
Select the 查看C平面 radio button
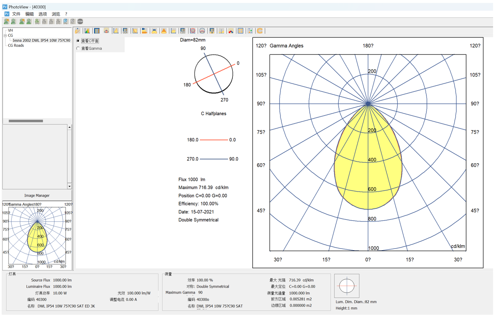click(x=78, y=41)
